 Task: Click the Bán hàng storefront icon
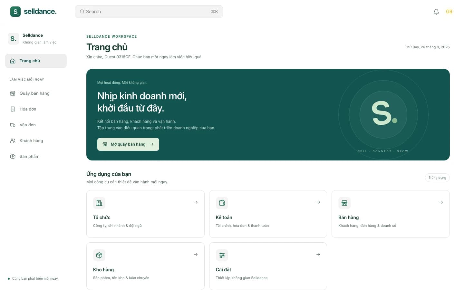click(x=344, y=203)
